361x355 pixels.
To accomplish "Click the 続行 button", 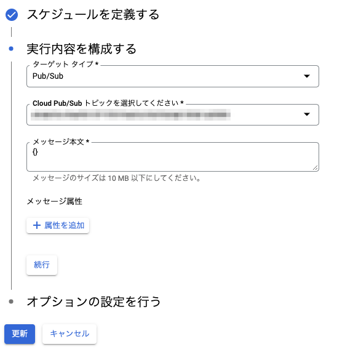I will [42, 265].
